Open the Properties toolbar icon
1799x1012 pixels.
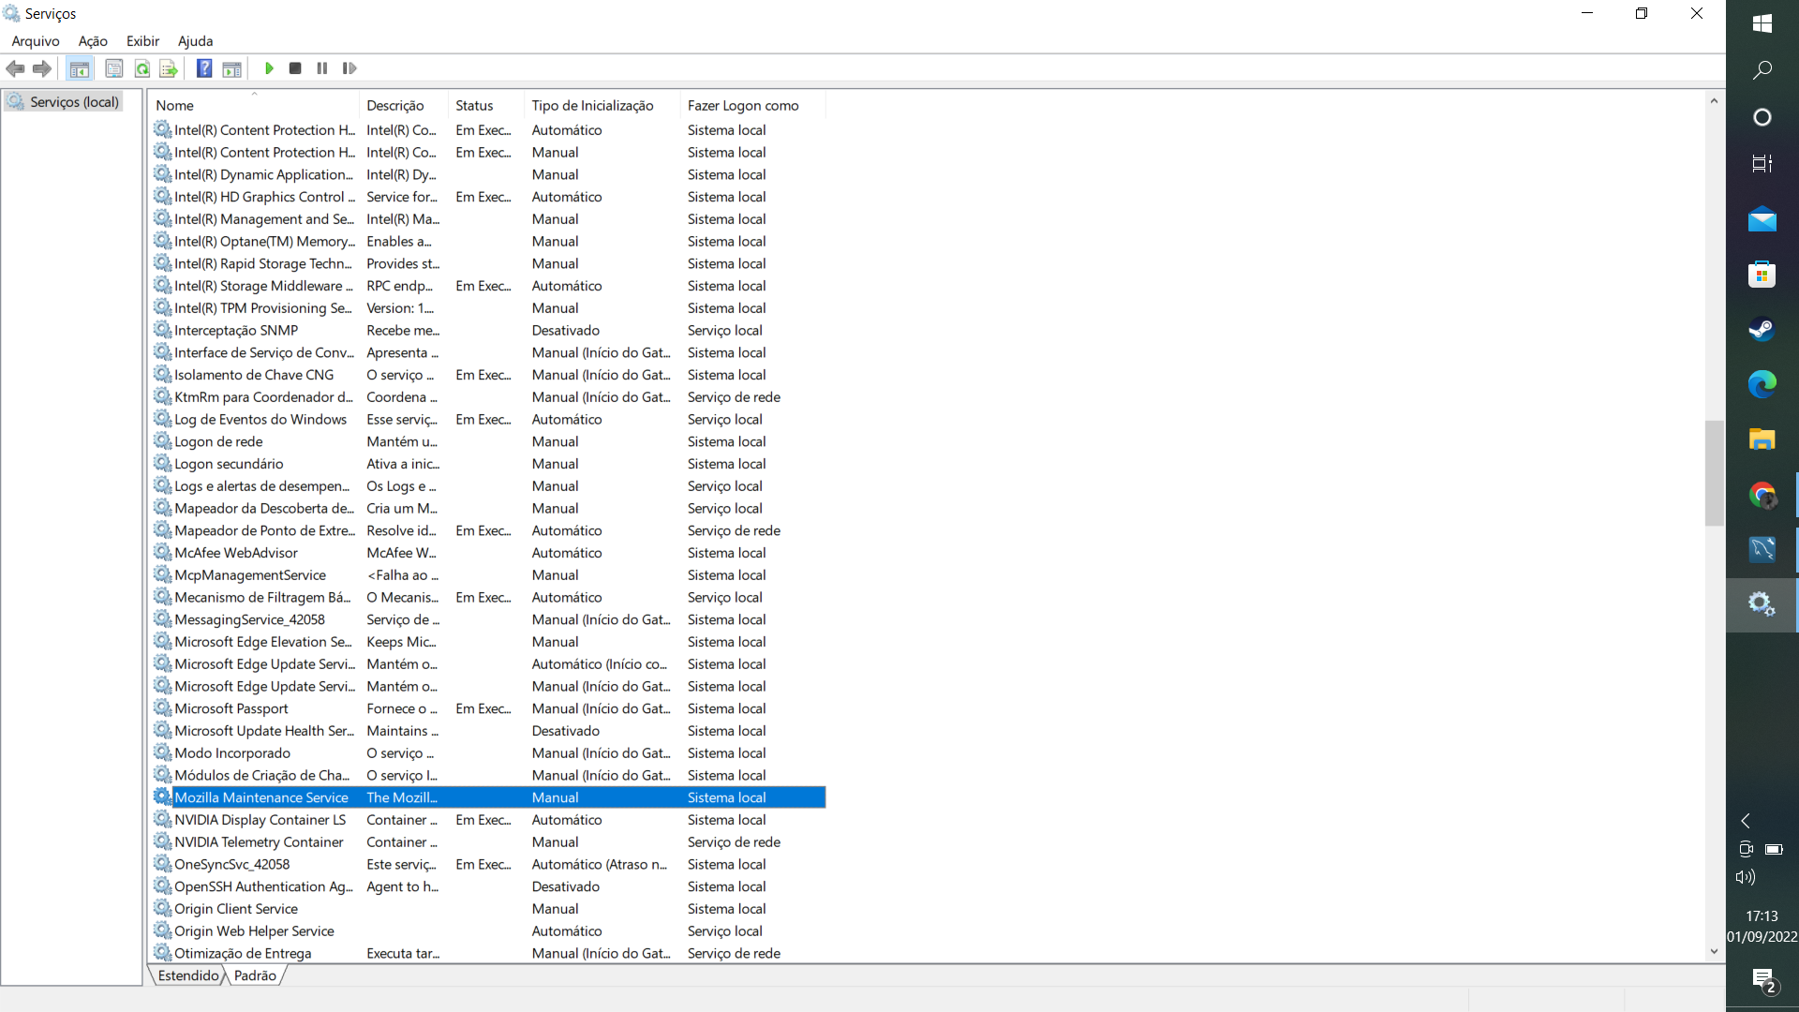click(x=114, y=68)
